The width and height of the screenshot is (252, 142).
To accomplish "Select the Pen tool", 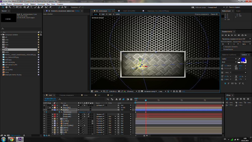I will tap(28, 7).
